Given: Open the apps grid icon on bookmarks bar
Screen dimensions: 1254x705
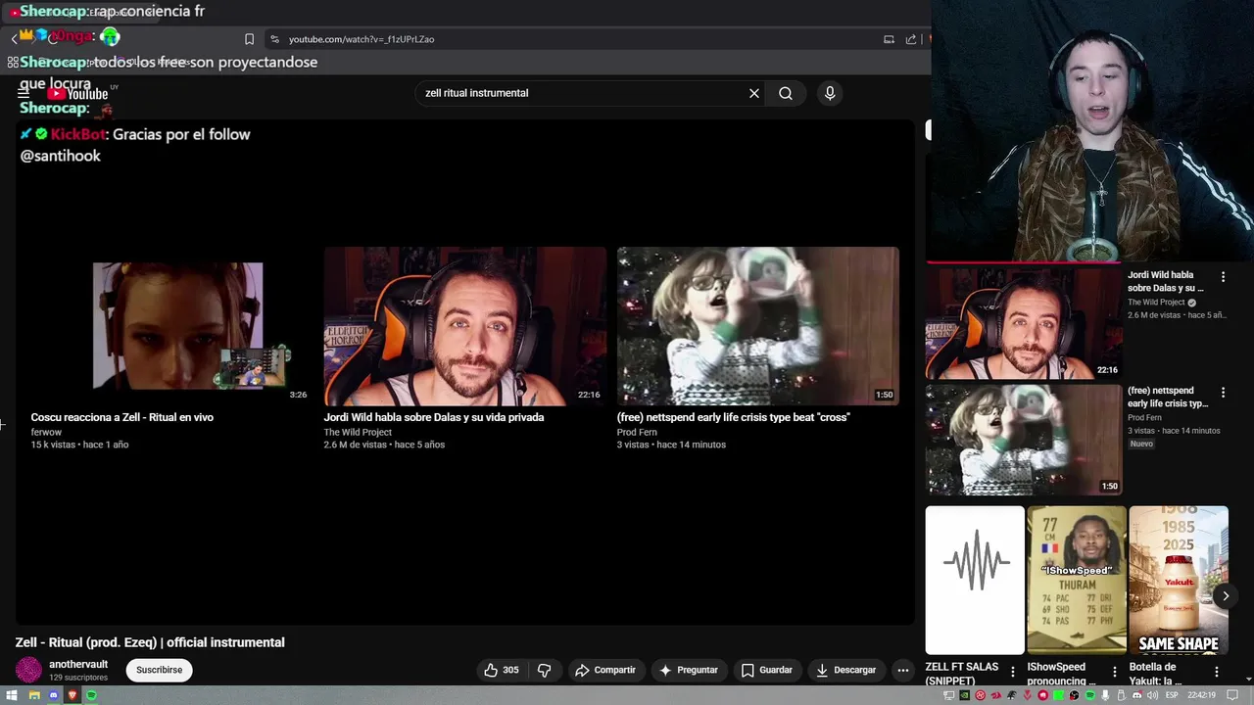Looking at the screenshot, I should [x=13, y=62].
